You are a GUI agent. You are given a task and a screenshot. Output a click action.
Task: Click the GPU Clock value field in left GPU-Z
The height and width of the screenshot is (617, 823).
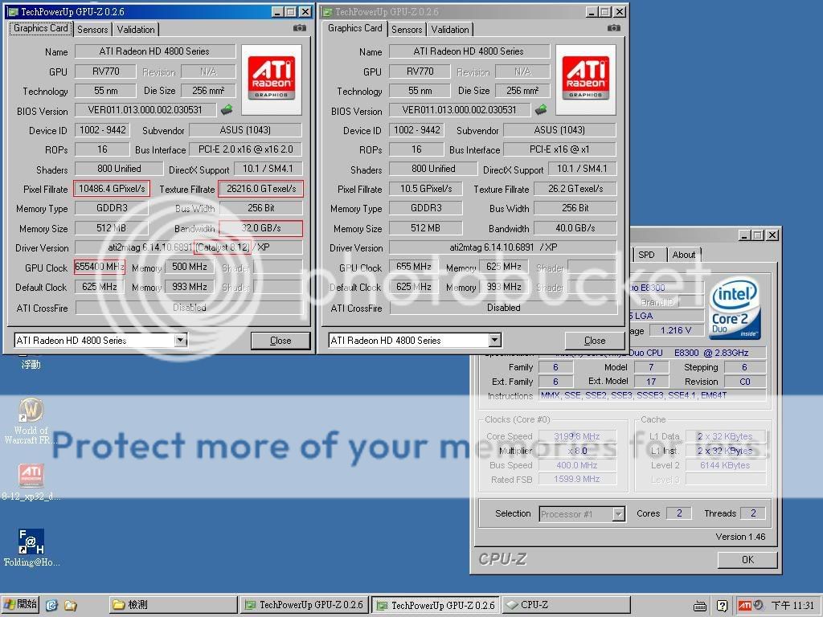point(100,268)
